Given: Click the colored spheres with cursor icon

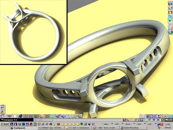Looking at the screenshot, I should point(3,108).
